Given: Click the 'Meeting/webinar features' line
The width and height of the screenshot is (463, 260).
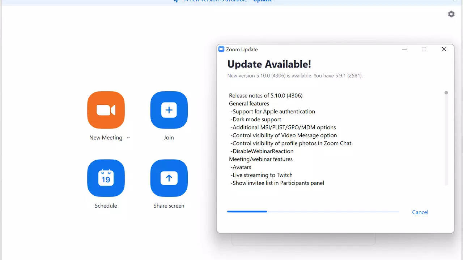Looking at the screenshot, I should (x=261, y=159).
